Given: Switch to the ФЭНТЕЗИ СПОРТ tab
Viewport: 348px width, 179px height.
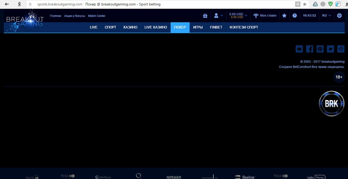Looking at the screenshot, I should tap(244, 27).
